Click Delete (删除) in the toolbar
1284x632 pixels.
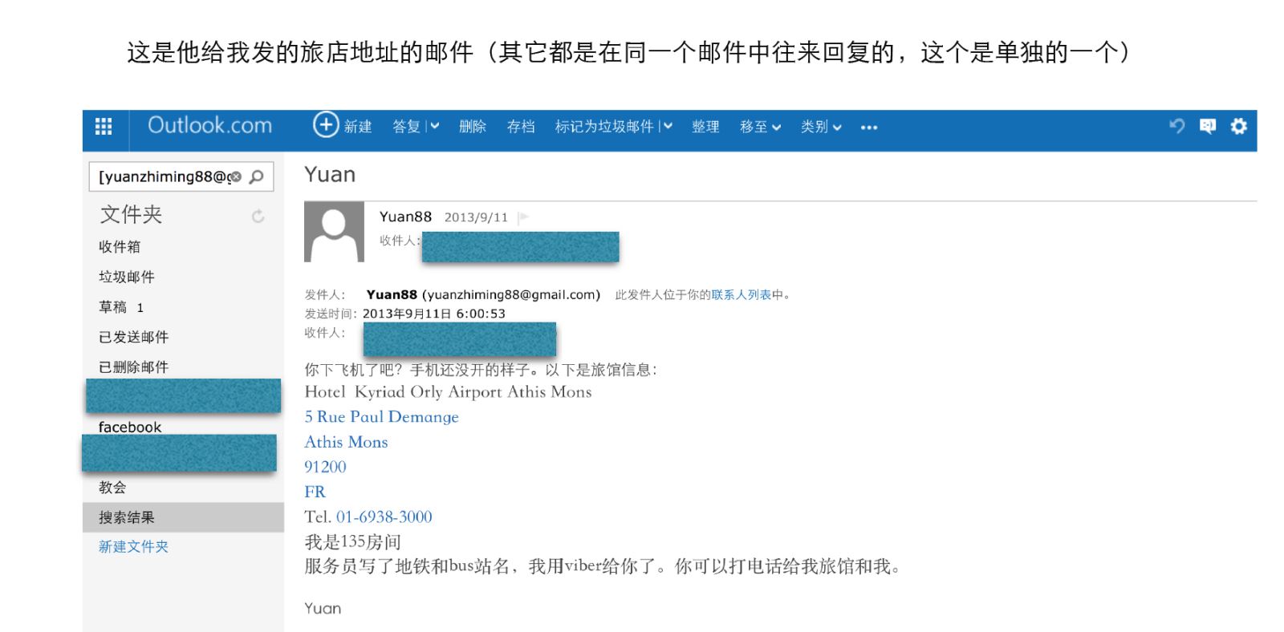click(473, 127)
